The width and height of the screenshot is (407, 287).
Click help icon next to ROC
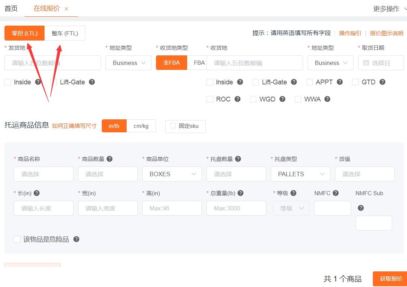tap(238, 99)
